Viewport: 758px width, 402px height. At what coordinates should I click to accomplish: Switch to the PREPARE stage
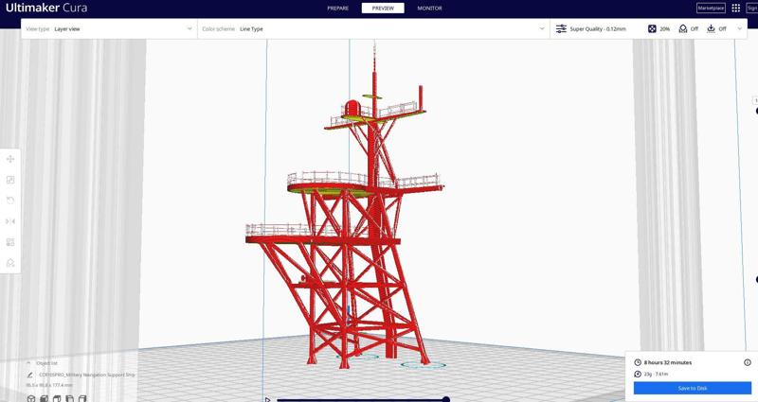tap(338, 9)
